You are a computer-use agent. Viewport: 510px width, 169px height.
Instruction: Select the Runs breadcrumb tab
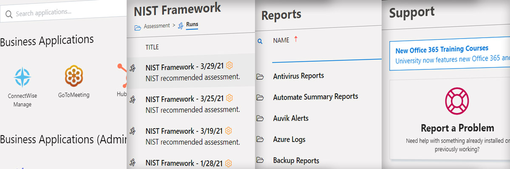click(192, 25)
